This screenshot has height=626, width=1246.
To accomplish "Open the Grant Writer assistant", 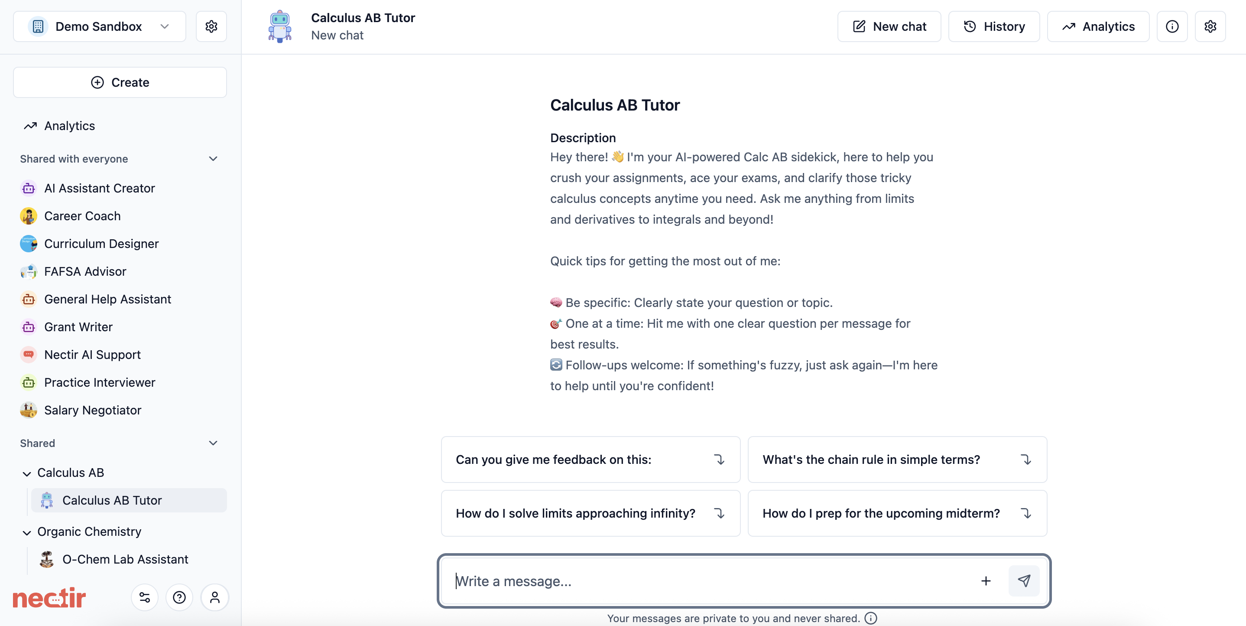I will (78, 327).
